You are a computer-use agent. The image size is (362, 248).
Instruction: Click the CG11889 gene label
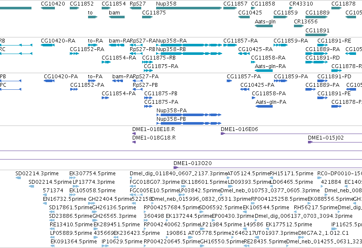point(317,12)
